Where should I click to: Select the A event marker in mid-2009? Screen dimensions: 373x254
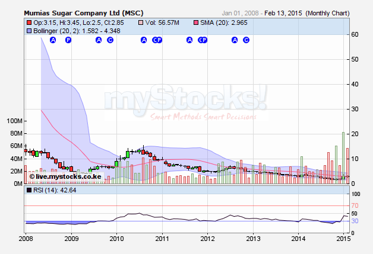click(99, 40)
